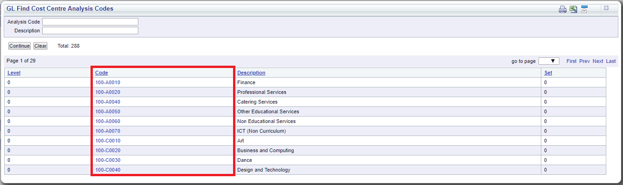
Task: Go to the Next page
Action: 598,61
